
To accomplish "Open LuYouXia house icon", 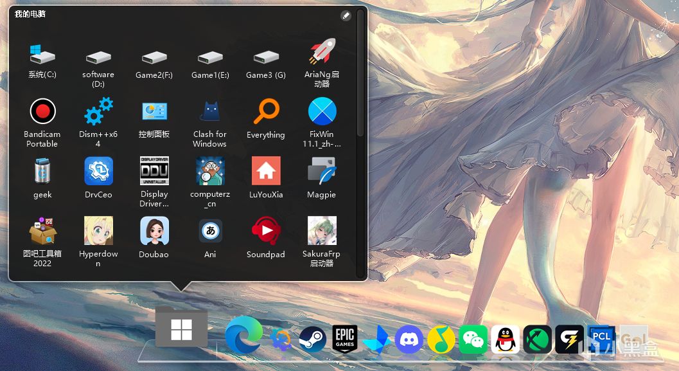I will (x=266, y=171).
